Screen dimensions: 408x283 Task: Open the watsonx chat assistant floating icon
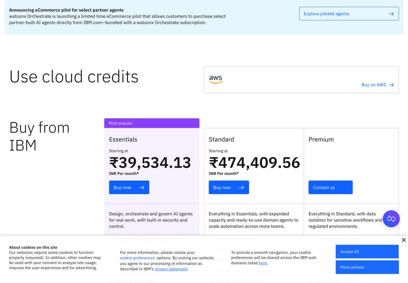[x=391, y=219]
